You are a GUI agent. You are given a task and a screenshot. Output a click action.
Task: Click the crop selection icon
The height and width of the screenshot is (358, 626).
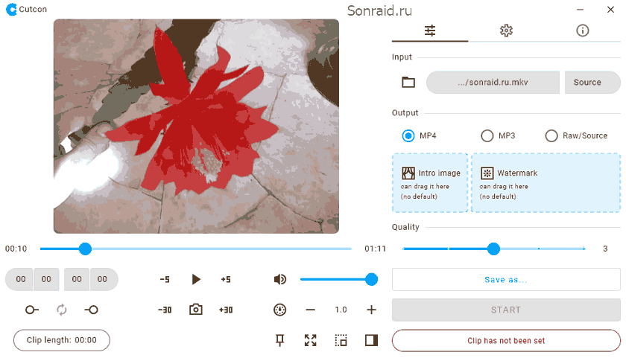point(341,340)
